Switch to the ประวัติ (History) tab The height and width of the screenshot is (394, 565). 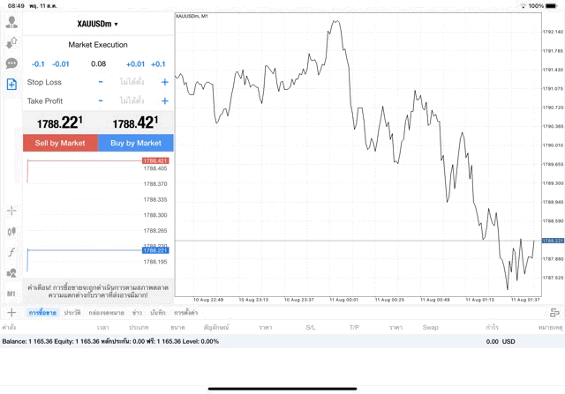(72, 313)
